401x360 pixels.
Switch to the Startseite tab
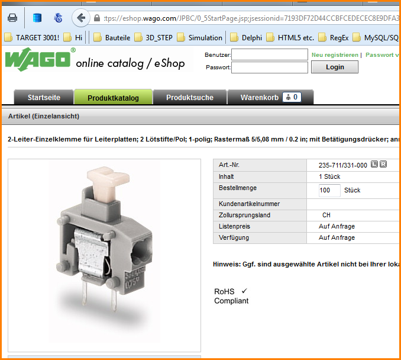click(x=44, y=98)
